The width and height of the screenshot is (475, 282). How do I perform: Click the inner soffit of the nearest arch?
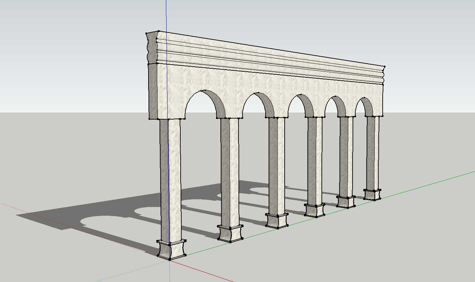[218, 104]
